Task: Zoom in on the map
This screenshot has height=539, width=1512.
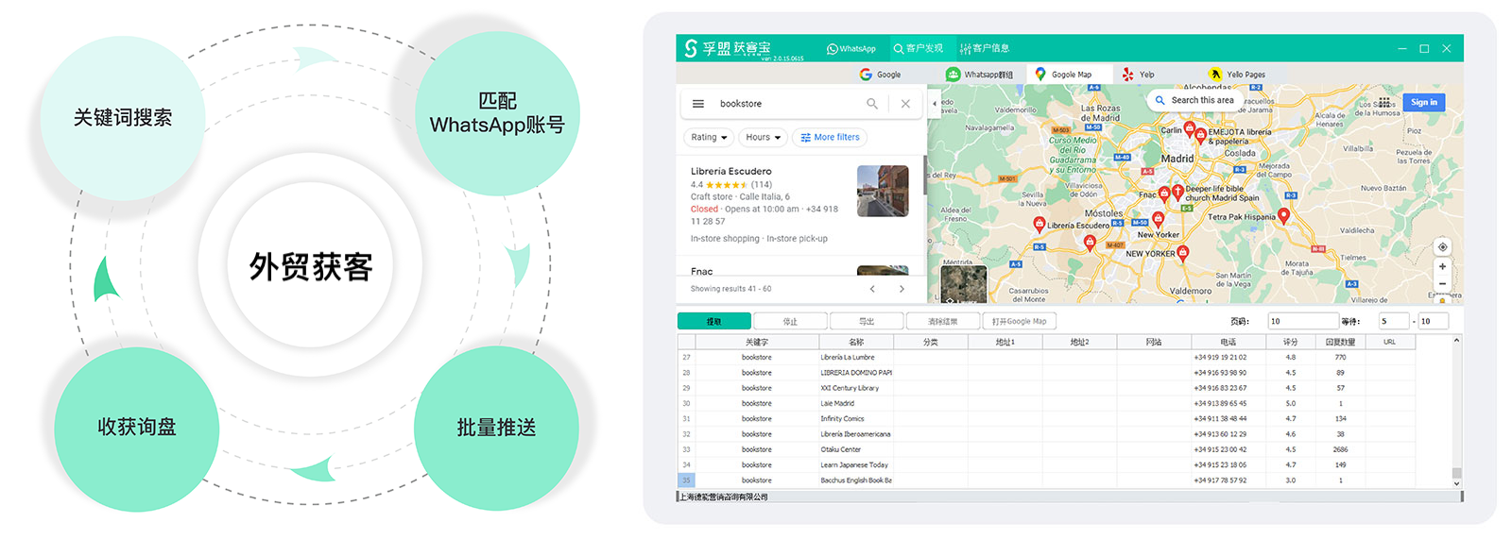Action: [1442, 267]
